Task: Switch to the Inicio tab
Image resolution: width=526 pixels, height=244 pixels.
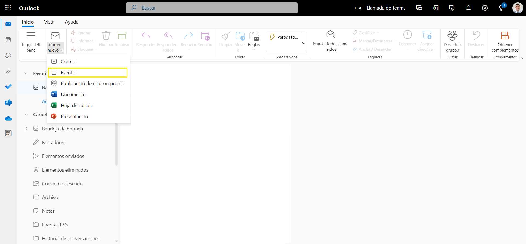Action: click(28, 22)
